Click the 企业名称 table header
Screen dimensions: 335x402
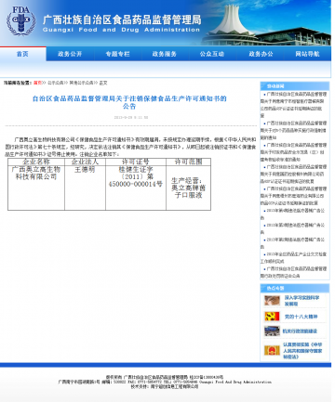point(36,162)
